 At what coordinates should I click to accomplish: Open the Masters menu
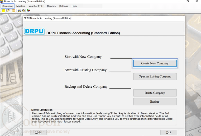click(21, 6)
